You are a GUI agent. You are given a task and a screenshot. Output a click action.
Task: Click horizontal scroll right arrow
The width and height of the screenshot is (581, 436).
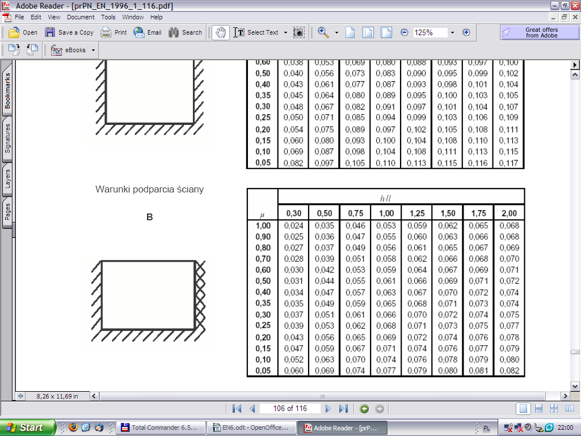(x=565, y=396)
